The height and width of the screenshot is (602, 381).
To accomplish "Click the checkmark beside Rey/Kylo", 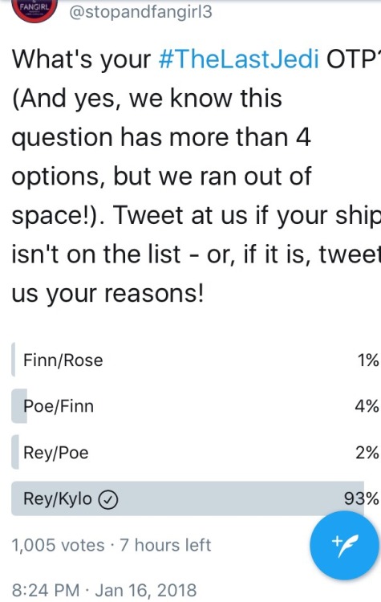I will [108, 499].
